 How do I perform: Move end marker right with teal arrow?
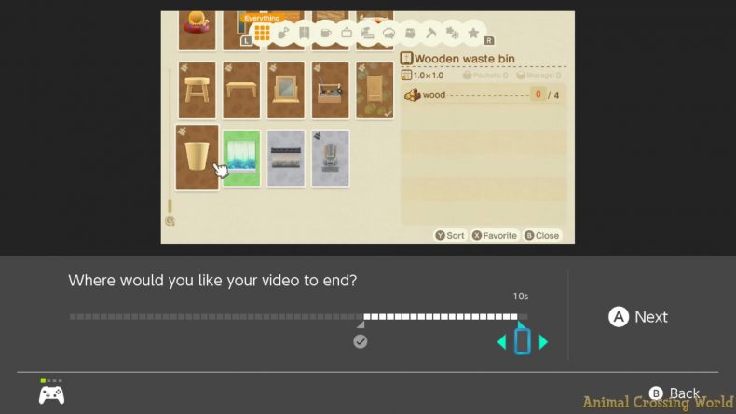pyautogui.click(x=543, y=342)
